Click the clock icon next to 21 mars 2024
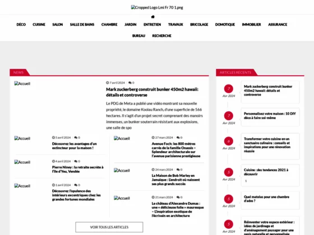Image resolution: width=314 pixels, height=235 pixels. [153, 197]
